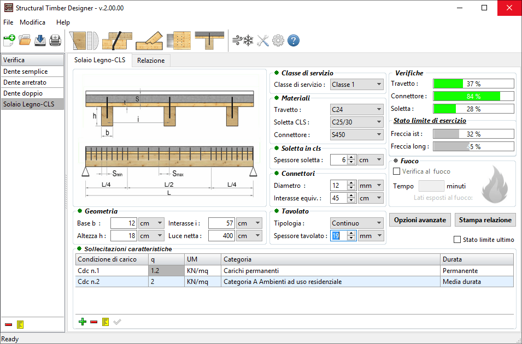The image size is (522, 344).
Task: Open wind and snow loads icon
Action: pos(243,40)
